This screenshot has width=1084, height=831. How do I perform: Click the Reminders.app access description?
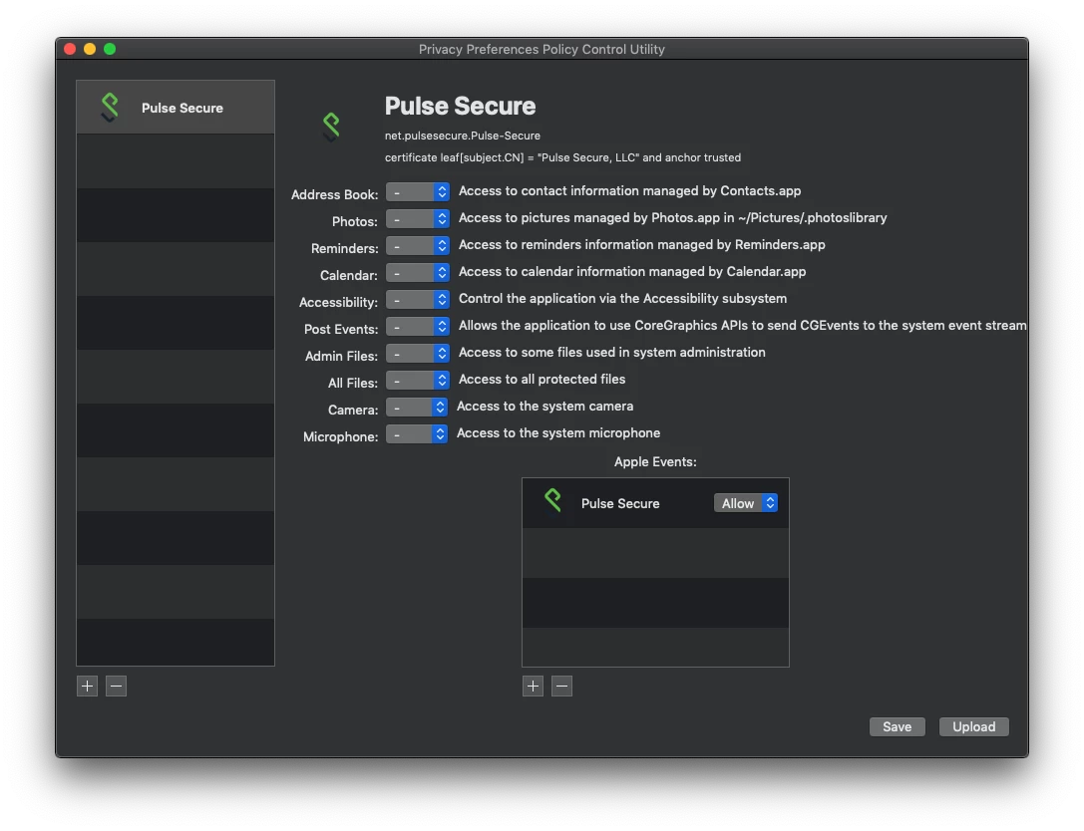point(641,244)
